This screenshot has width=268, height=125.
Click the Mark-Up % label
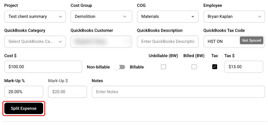pos(15,81)
